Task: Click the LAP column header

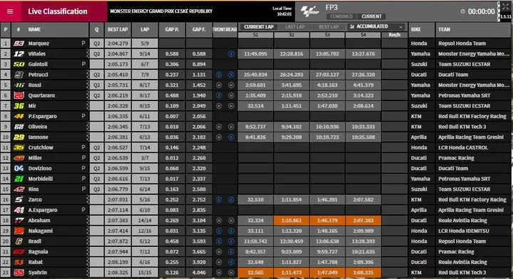Action: tap(145, 30)
